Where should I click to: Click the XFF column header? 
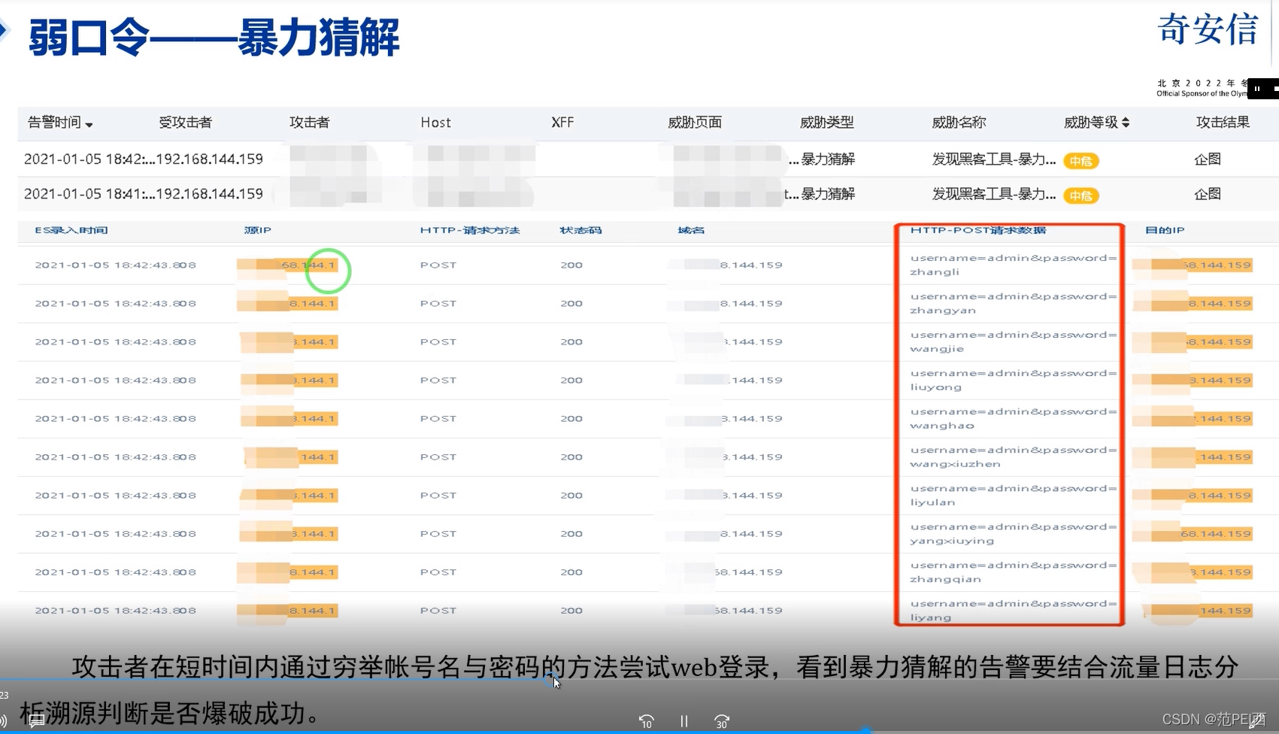tap(562, 123)
